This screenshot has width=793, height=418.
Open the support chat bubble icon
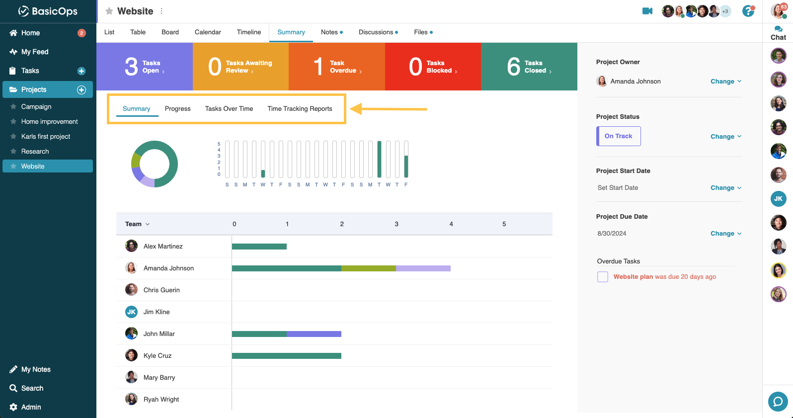click(778, 402)
